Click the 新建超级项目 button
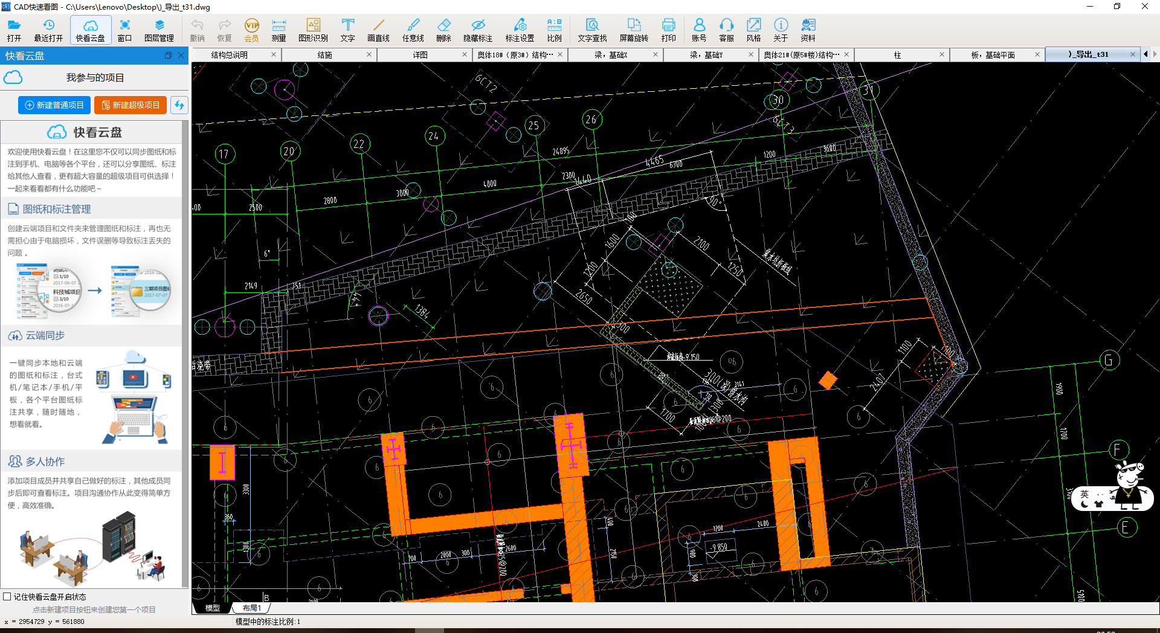Image resolution: width=1160 pixels, height=633 pixels. coord(130,105)
